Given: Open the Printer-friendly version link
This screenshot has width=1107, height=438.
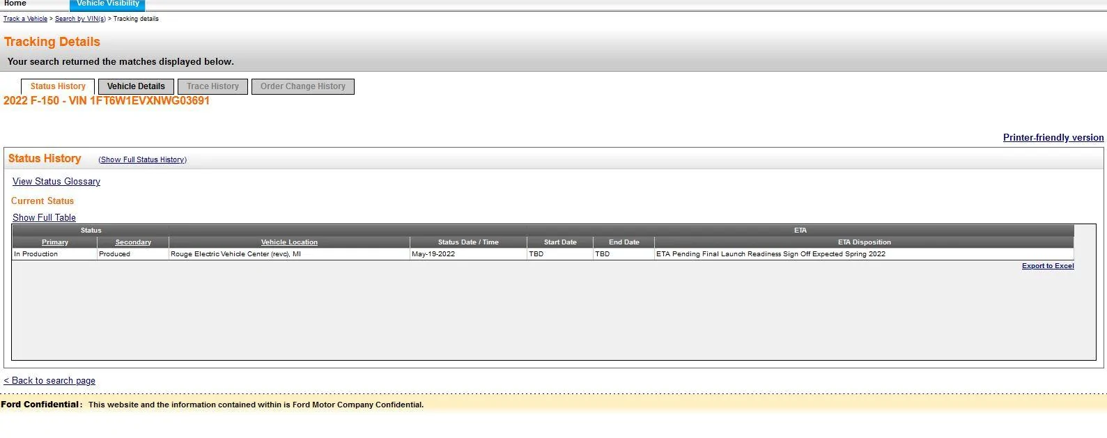Looking at the screenshot, I should pos(1053,138).
